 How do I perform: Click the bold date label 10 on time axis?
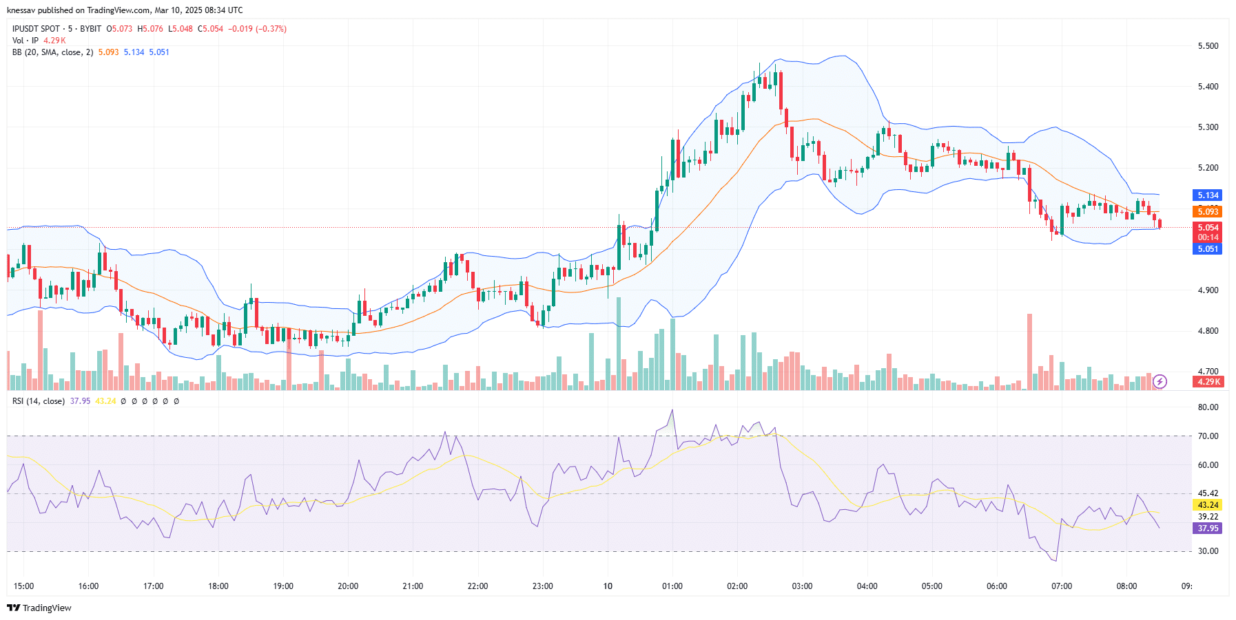[x=608, y=586]
